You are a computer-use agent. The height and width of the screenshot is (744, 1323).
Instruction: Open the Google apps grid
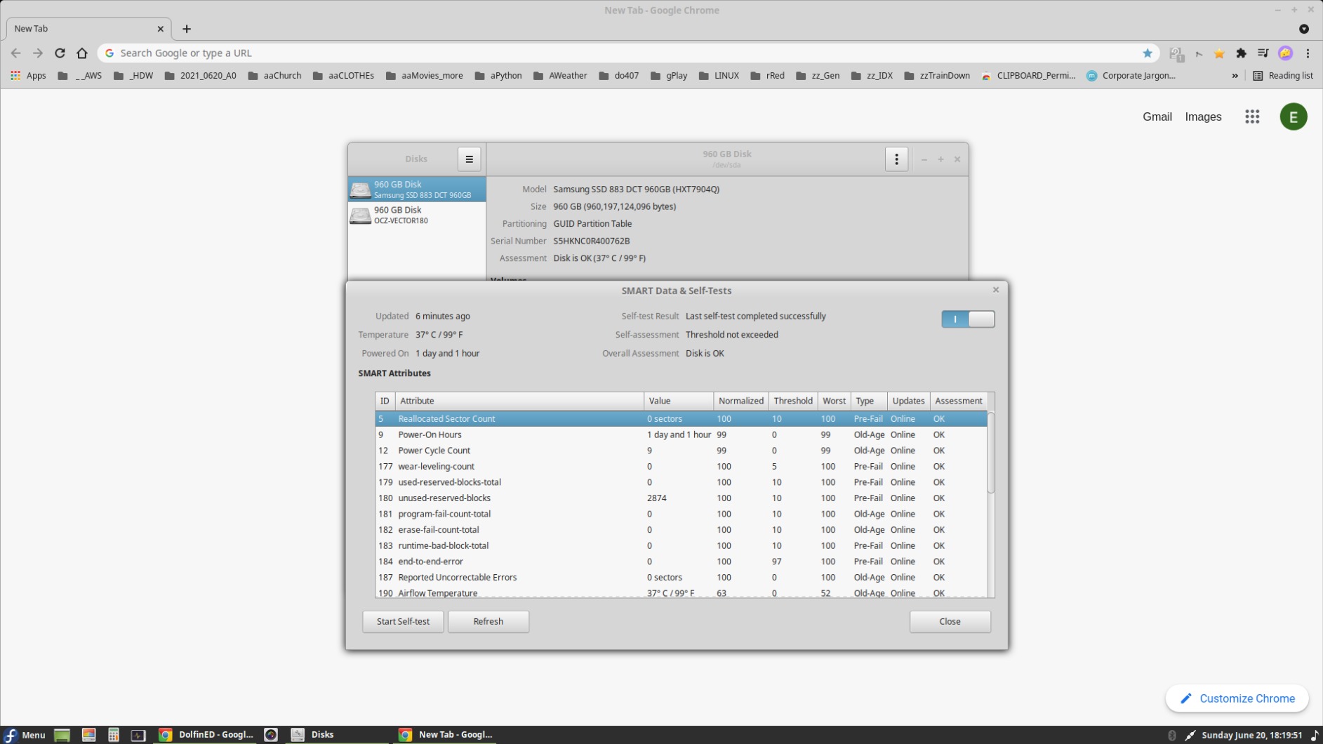(1251, 117)
